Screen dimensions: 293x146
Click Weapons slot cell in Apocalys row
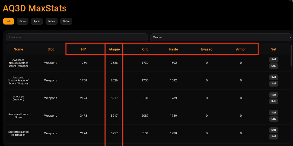50,98
